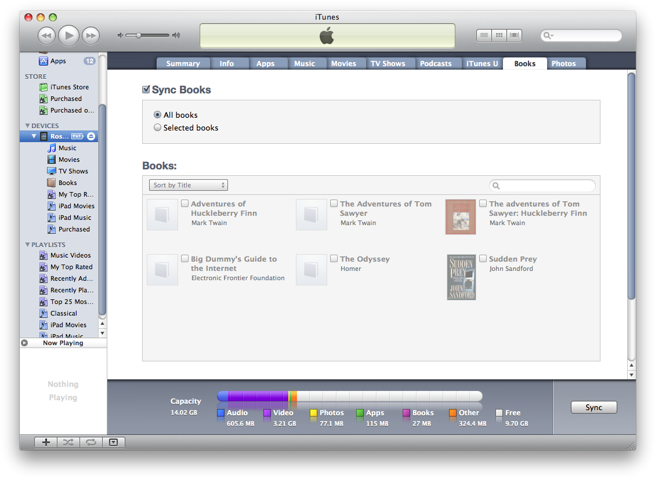Hide the artwork viewer panel
This screenshot has height=478, width=655.
tap(114, 442)
